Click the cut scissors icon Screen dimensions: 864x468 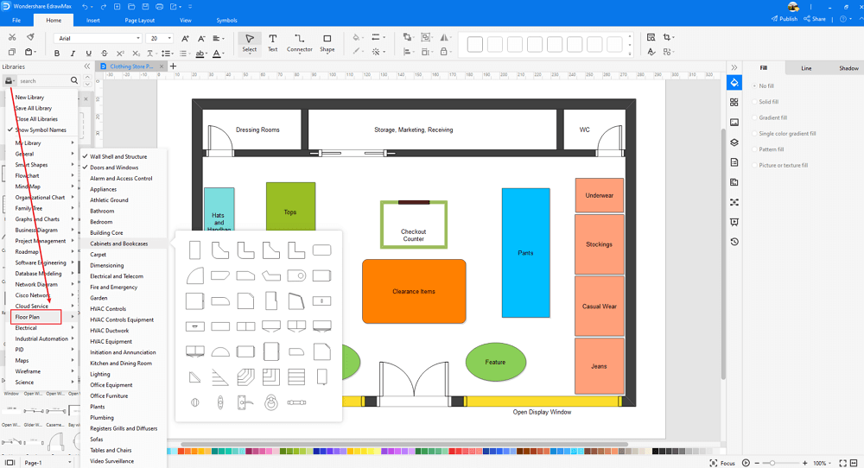(x=12, y=37)
